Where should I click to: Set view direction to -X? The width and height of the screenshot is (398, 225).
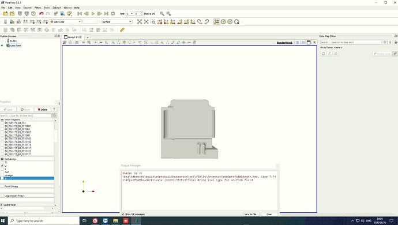click(x=166, y=22)
